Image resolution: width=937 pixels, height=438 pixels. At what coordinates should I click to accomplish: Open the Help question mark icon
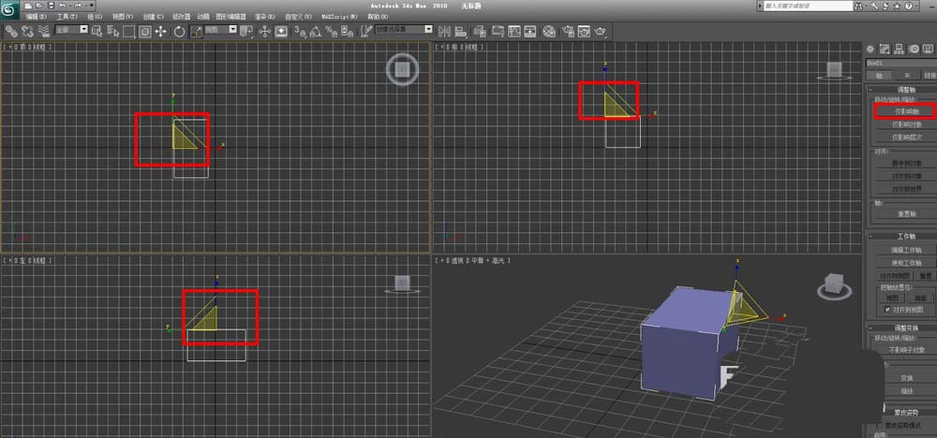point(908,6)
